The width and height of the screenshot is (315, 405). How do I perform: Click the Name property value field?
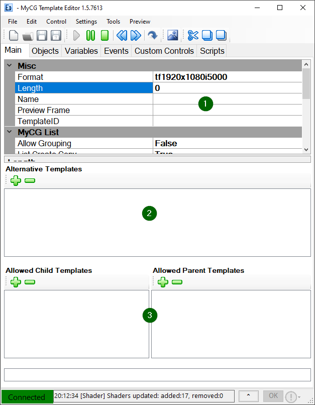[227, 99]
